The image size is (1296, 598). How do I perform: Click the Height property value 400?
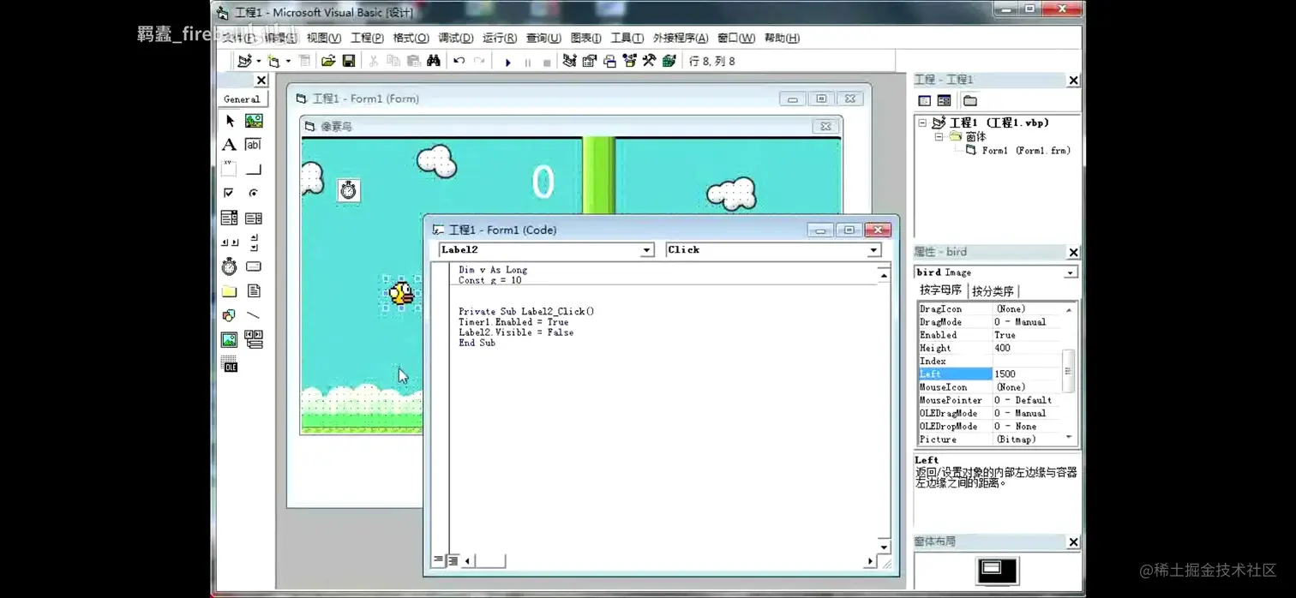tap(1027, 348)
